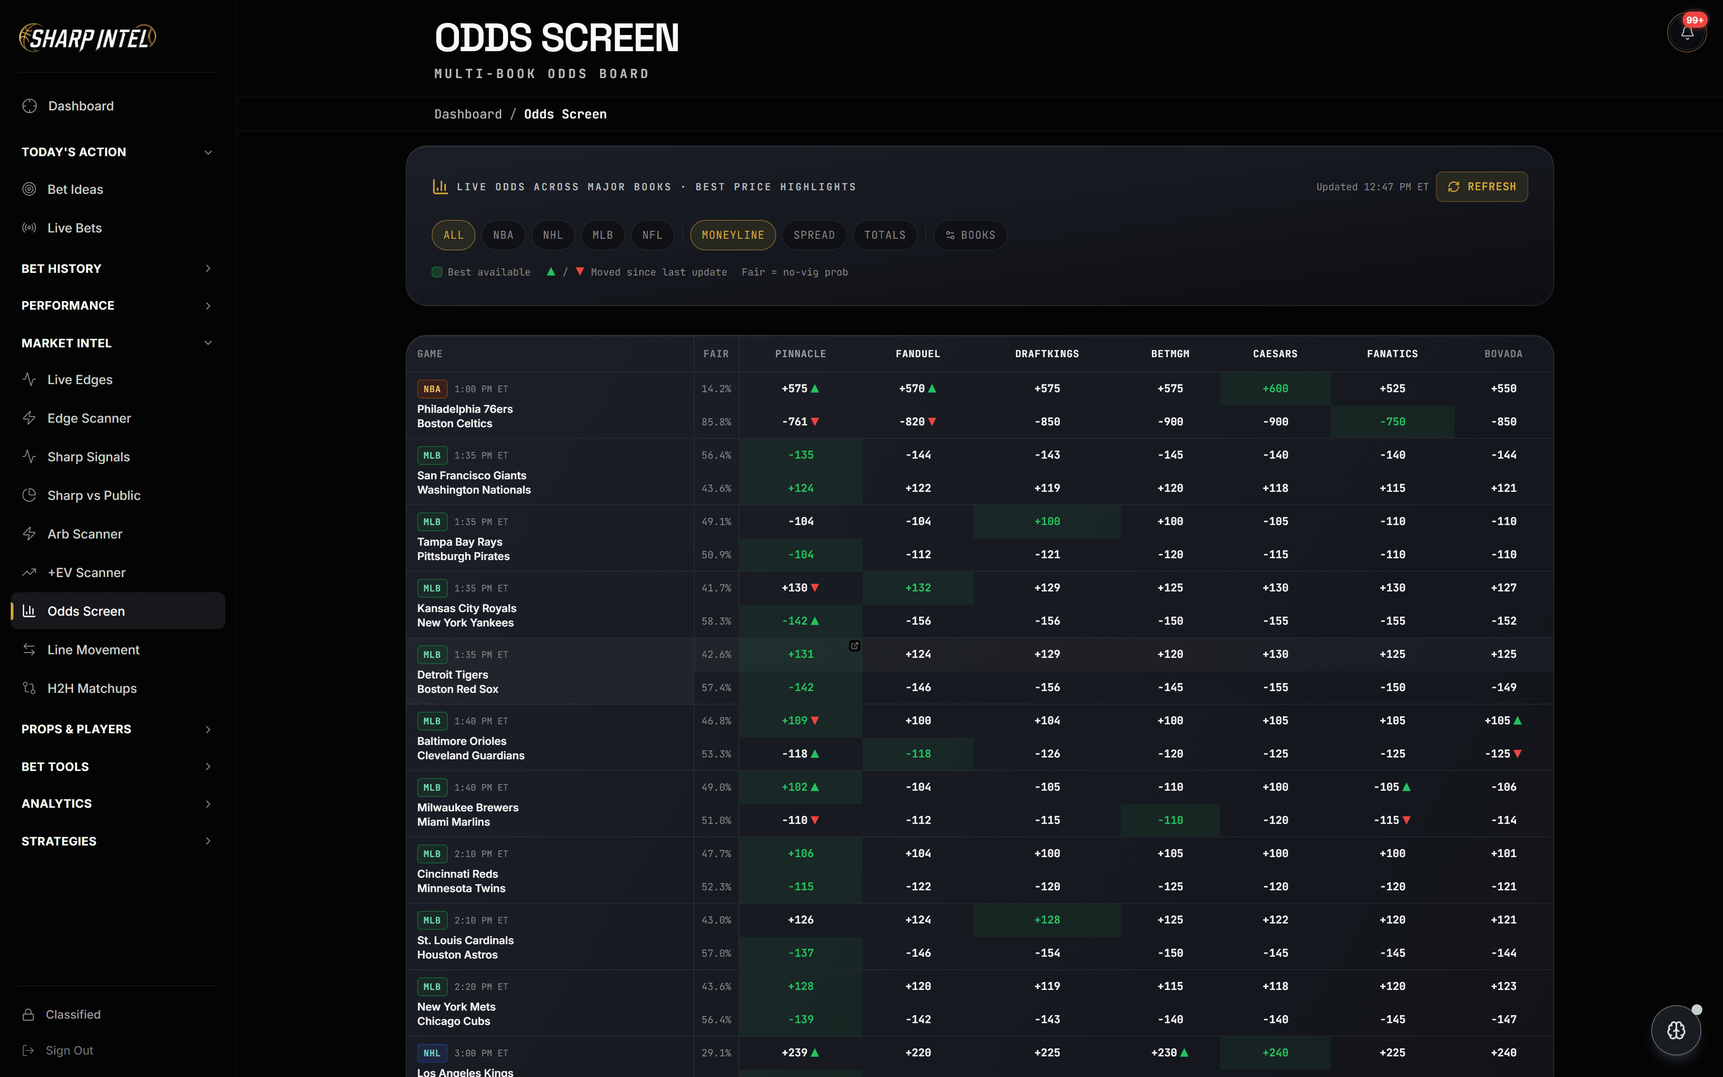Click the NBA league badge in first row
This screenshot has width=1723, height=1077.
[432, 389]
